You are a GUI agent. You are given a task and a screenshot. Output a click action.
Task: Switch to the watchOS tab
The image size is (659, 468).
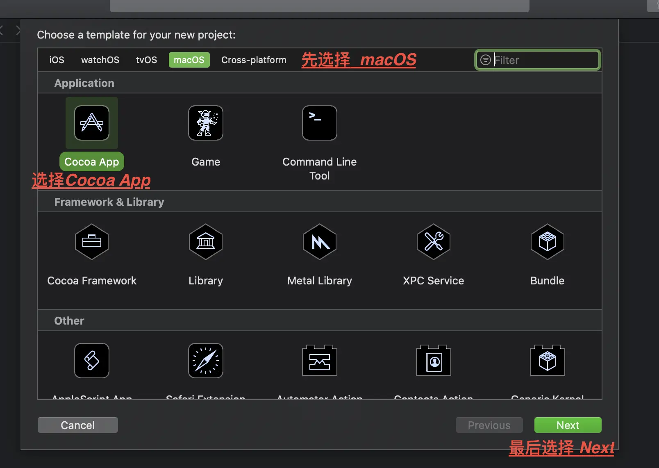pos(100,60)
